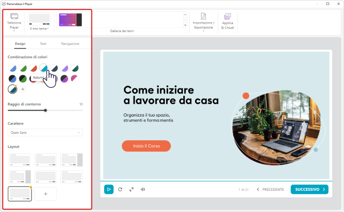Click the SUCCESSIVO button
The image size is (344, 212).
click(x=310, y=189)
